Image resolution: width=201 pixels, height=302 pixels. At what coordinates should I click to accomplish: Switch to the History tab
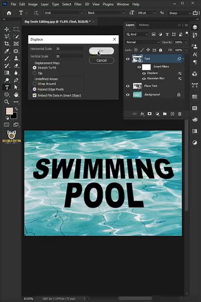[x=143, y=25]
